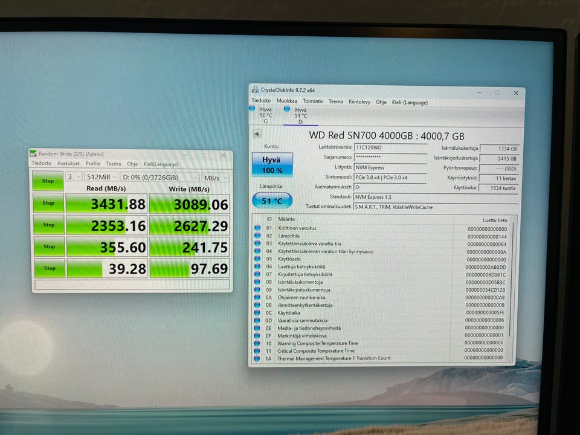
Task: Click raw value 00000002AB0DD
Action: (x=485, y=267)
